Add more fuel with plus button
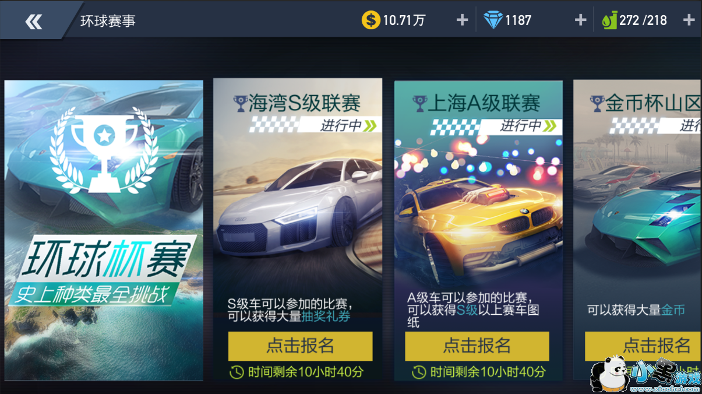The image size is (702, 394). [689, 20]
